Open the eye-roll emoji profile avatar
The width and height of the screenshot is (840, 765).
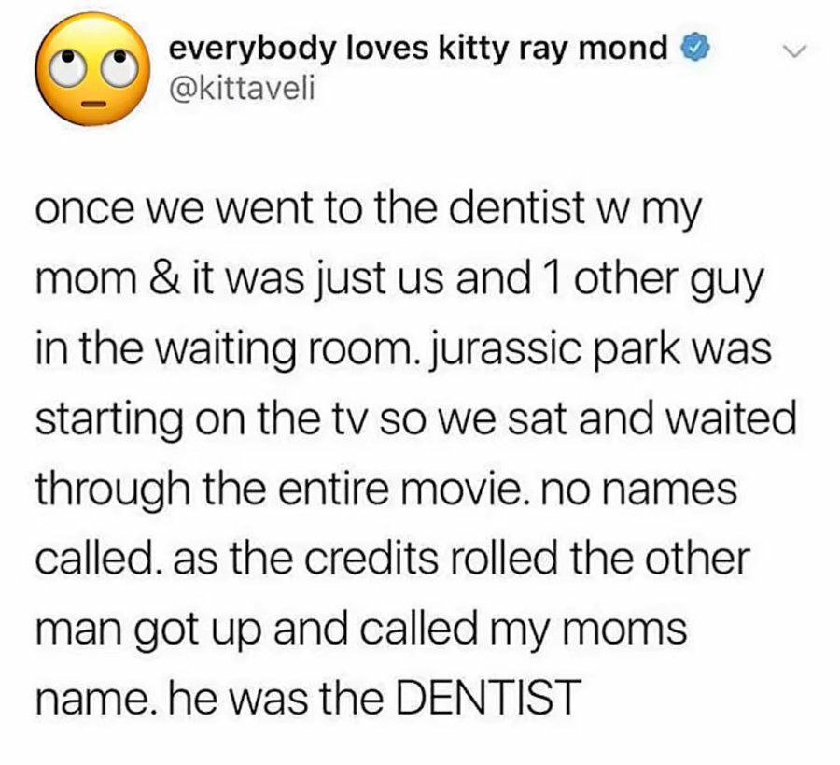click(91, 70)
